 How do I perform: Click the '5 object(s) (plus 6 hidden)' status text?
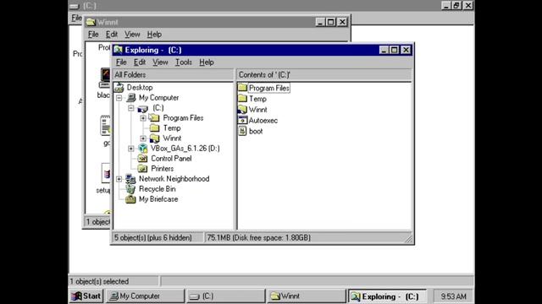point(153,238)
